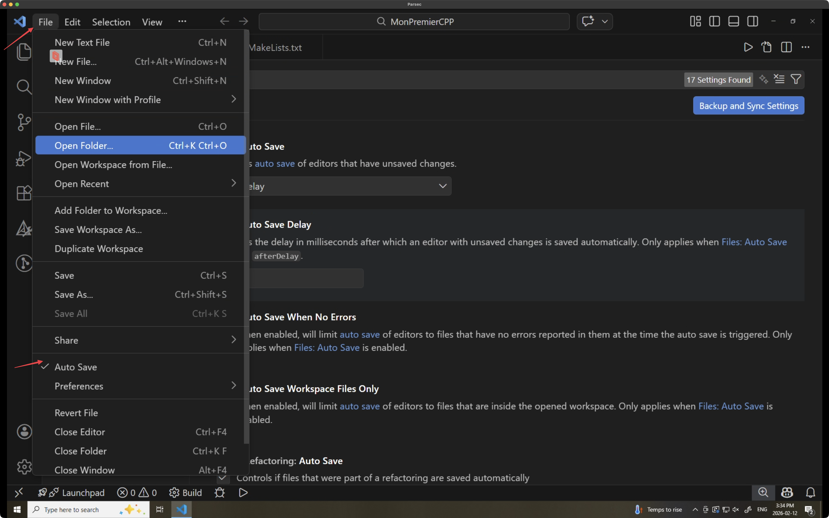The height and width of the screenshot is (518, 829).
Task: Click the Split Editor Right icon
Action: point(786,47)
